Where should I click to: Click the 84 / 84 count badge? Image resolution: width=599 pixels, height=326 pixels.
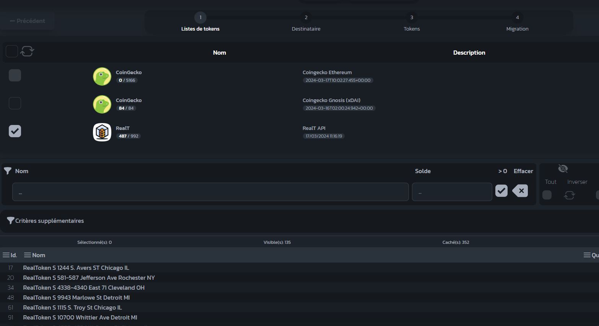pyautogui.click(x=126, y=108)
